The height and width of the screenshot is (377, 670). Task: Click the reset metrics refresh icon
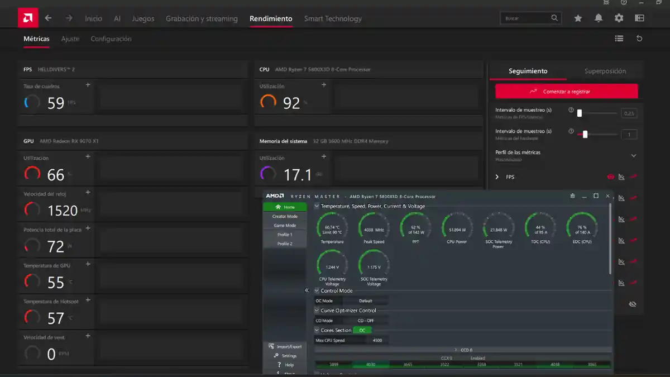[x=639, y=39]
